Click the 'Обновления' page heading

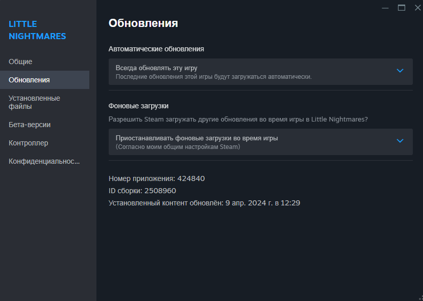pos(143,23)
